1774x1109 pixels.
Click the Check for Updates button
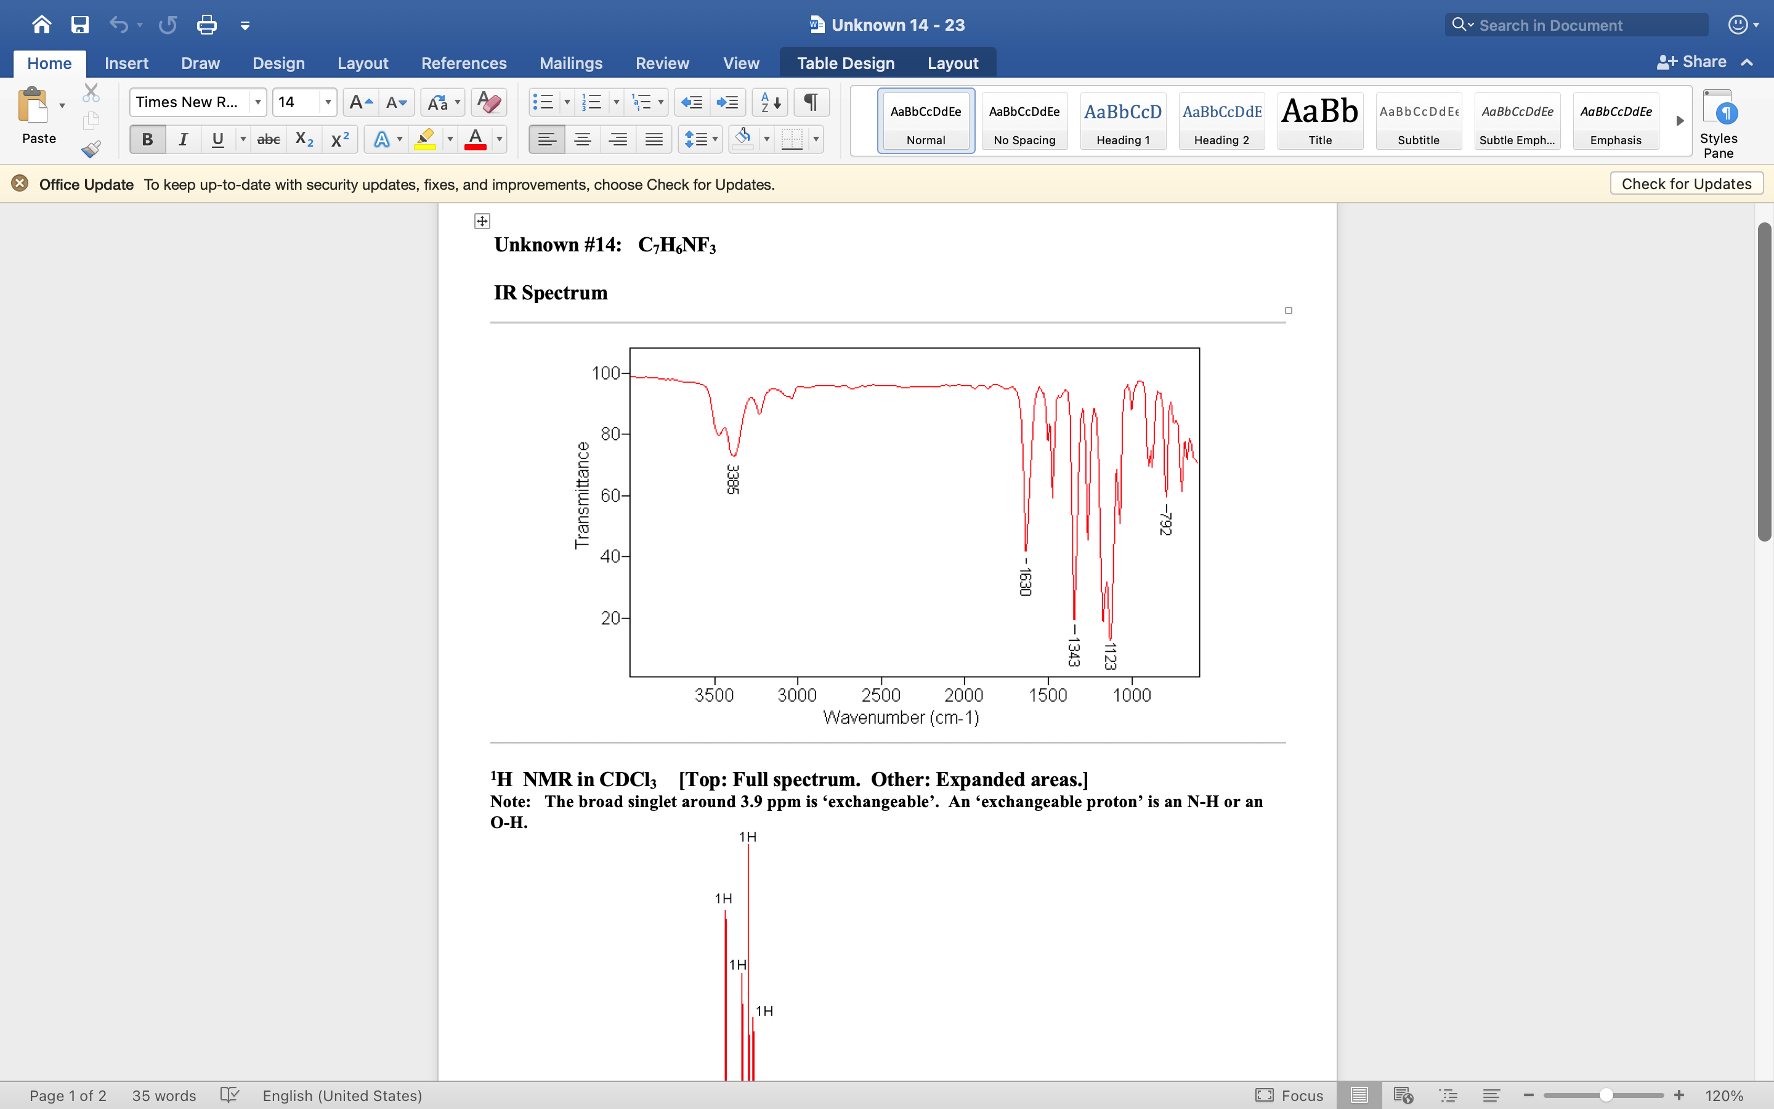1686,184
